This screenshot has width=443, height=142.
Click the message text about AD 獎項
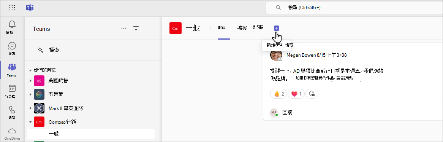coord(326,74)
